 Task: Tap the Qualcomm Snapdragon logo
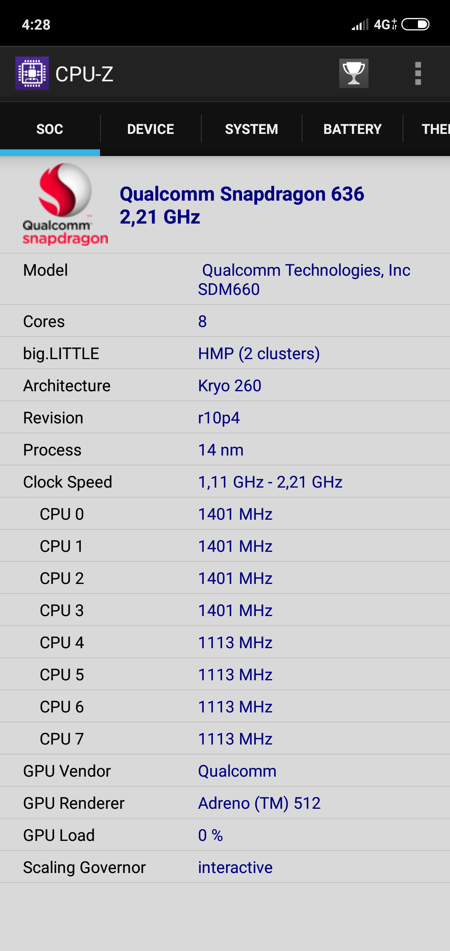[x=65, y=204]
